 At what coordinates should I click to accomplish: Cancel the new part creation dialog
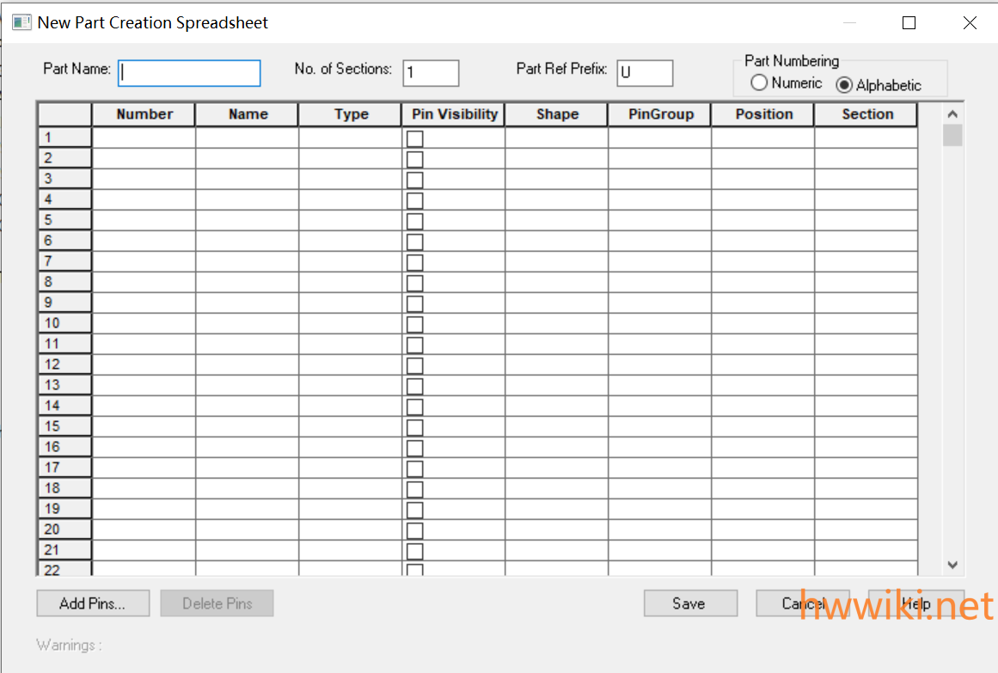tap(802, 603)
